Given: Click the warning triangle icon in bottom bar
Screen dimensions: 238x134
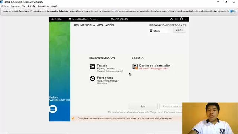Looking at the screenshot, I should coord(73,118).
